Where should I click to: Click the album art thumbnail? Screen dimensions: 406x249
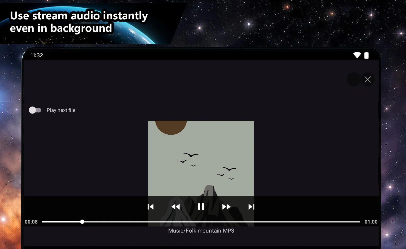pos(201,173)
